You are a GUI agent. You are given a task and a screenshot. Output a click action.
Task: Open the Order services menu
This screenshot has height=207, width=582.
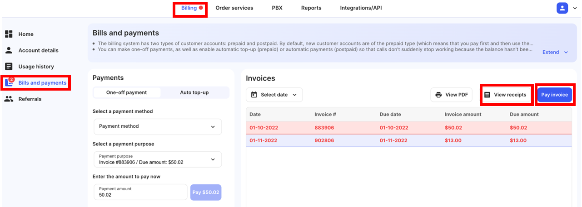click(x=234, y=8)
